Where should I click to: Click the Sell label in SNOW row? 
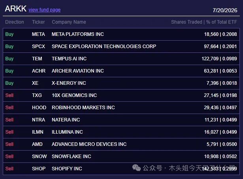point(9,156)
